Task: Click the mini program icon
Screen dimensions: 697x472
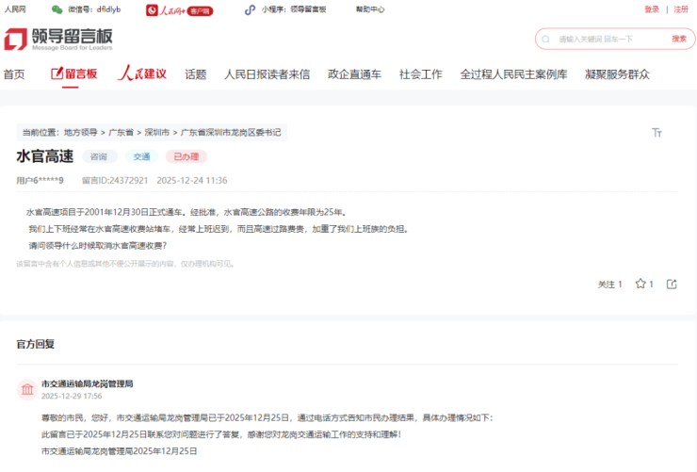Action: (x=251, y=9)
